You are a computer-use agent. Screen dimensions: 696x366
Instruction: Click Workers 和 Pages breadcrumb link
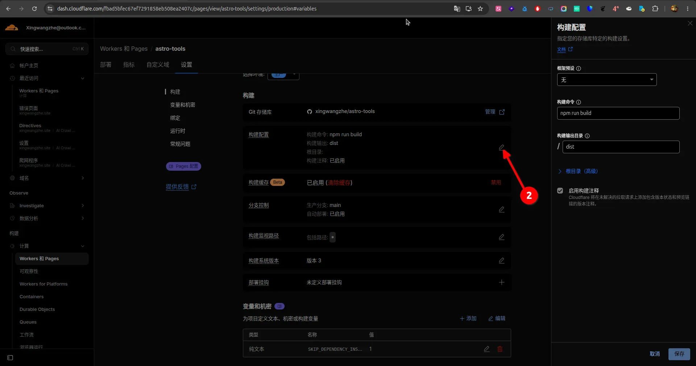pos(124,49)
